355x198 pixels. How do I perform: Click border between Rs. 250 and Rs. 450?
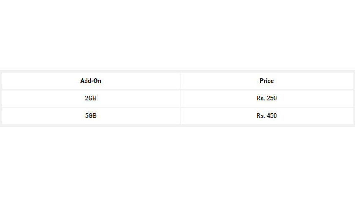[267, 107]
